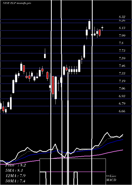This screenshot has height=185, width=132.
Task: Click the 6.66 price axis label
Action: (122, 111)
